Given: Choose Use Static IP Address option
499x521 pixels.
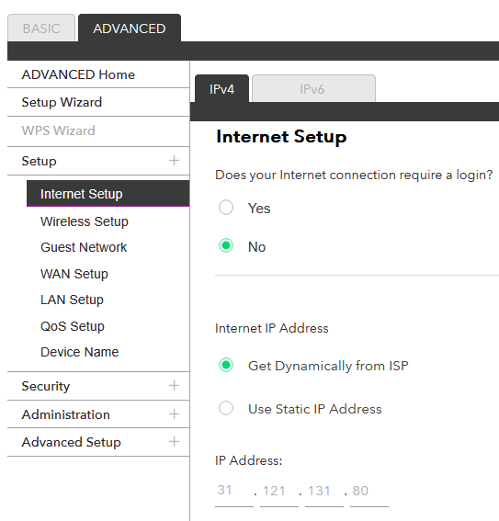Looking at the screenshot, I should pos(226,408).
